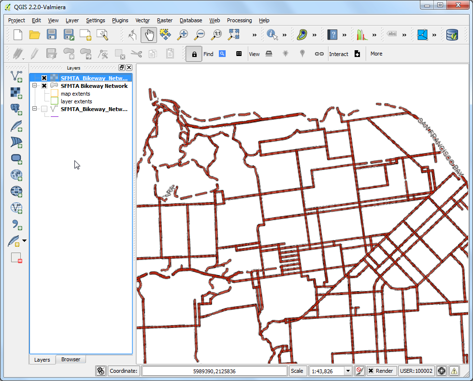Click the Coordinate input field
This screenshot has height=381, width=473.
[215, 371]
